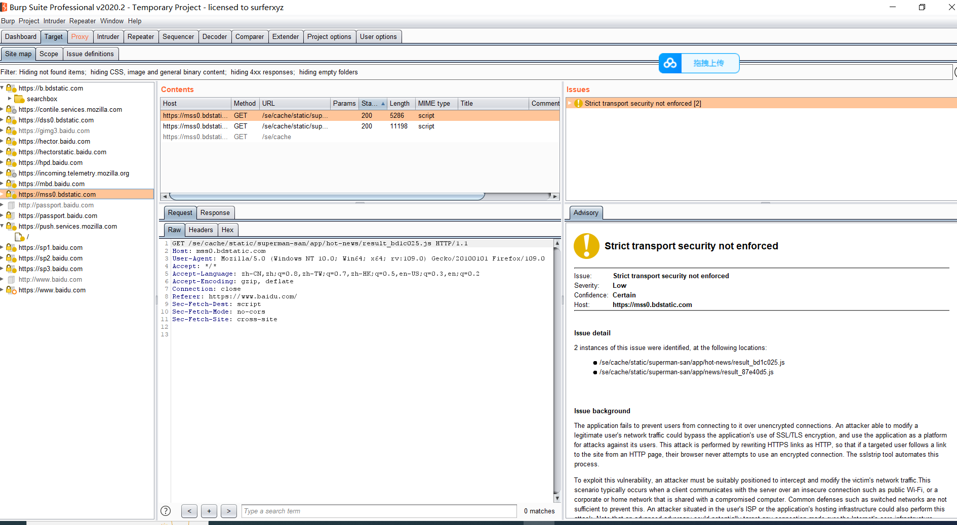Click the page icon for http://passport.baidu.com

(11, 205)
